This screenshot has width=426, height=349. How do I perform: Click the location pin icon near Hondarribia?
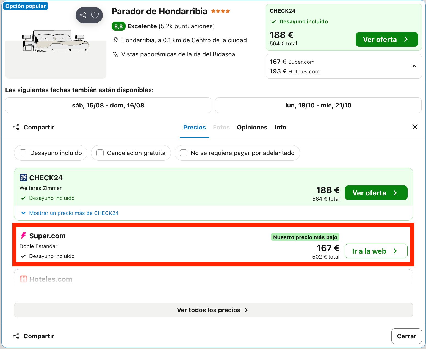tap(116, 40)
